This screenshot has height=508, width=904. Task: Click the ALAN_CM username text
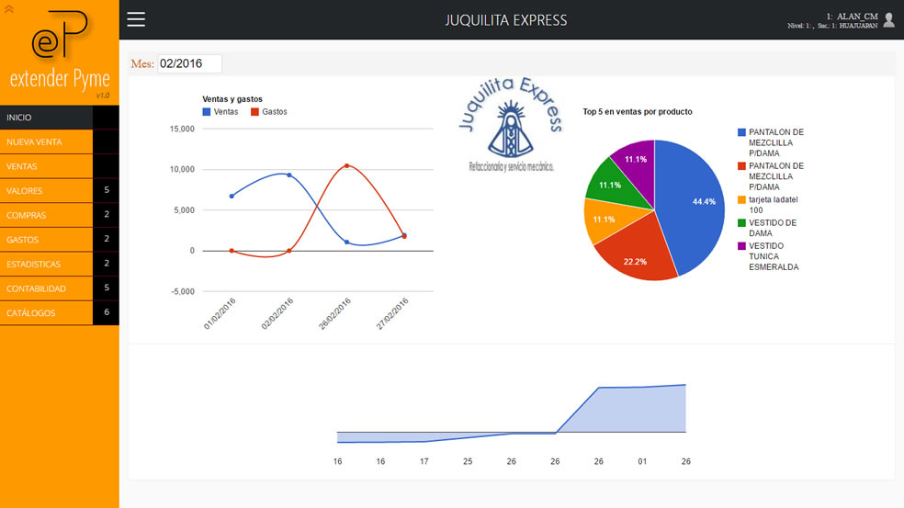857,17
